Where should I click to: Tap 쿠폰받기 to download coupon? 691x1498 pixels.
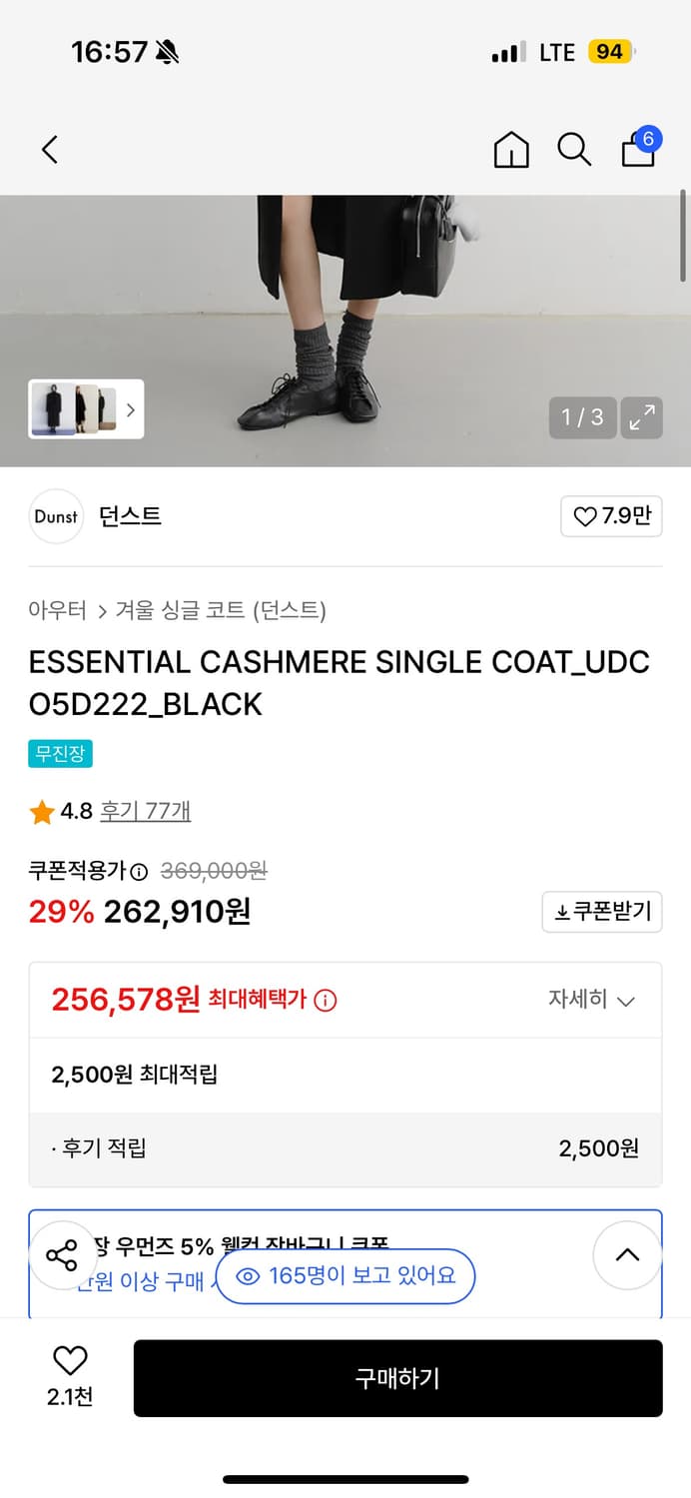pos(601,912)
